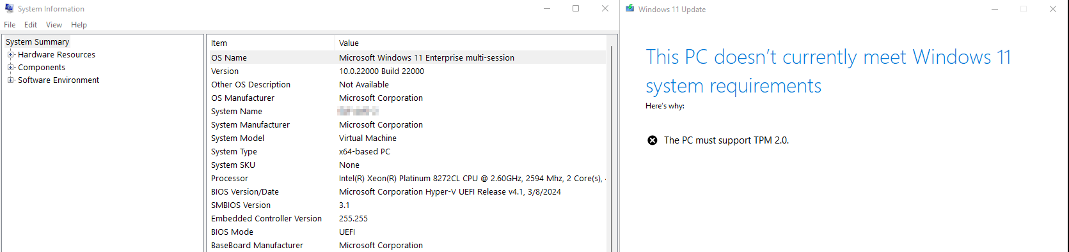Open the Edit menu
The image size is (1069, 252).
(x=31, y=25)
